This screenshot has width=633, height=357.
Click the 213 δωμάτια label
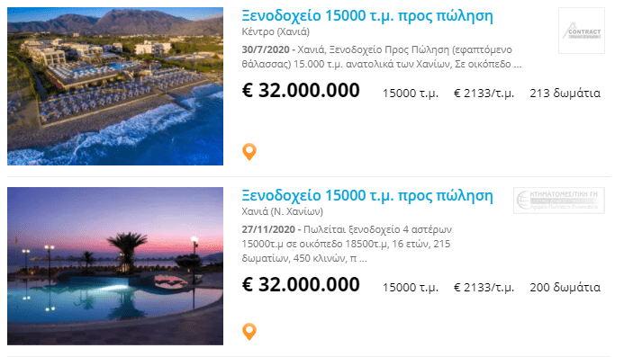[x=565, y=94]
